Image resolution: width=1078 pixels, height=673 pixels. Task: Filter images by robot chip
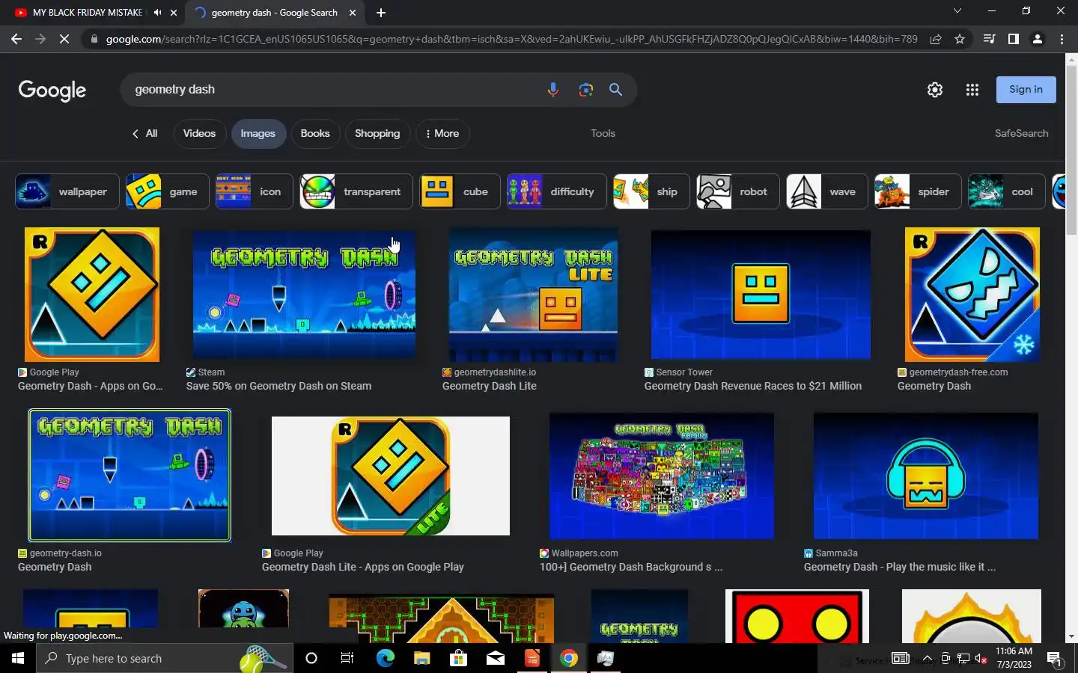[x=737, y=191]
